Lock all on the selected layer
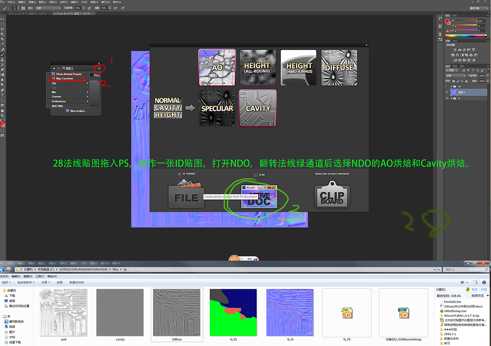Viewport: 491px width, 346px height. (466, 81)
